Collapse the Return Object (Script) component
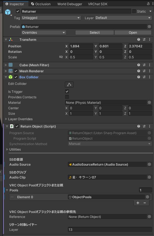 coord(7,126)
